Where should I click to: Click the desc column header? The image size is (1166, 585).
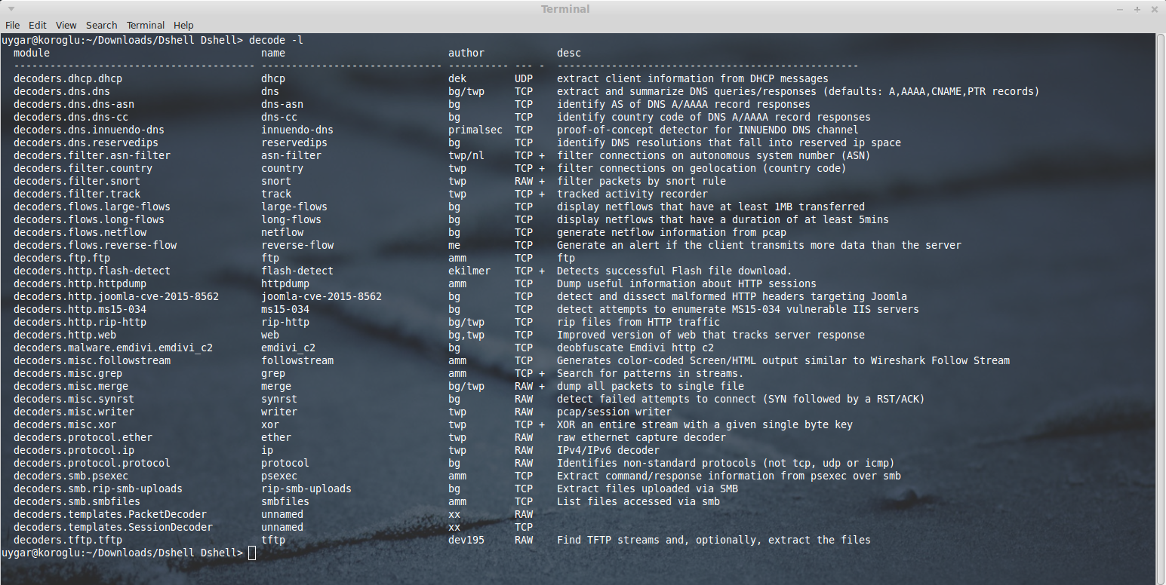coord(568,52)
